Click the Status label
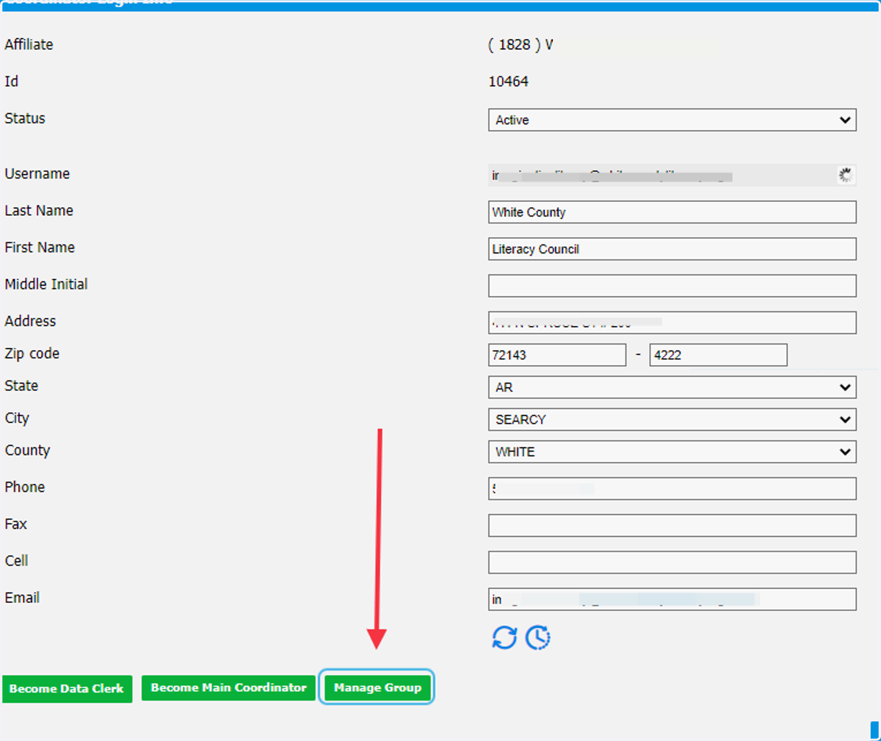 coord(25,118)
